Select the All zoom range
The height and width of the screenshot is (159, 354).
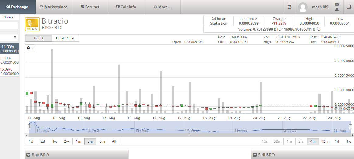point(114,141)
